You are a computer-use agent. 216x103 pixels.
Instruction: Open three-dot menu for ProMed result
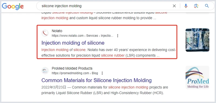point(102,73)
